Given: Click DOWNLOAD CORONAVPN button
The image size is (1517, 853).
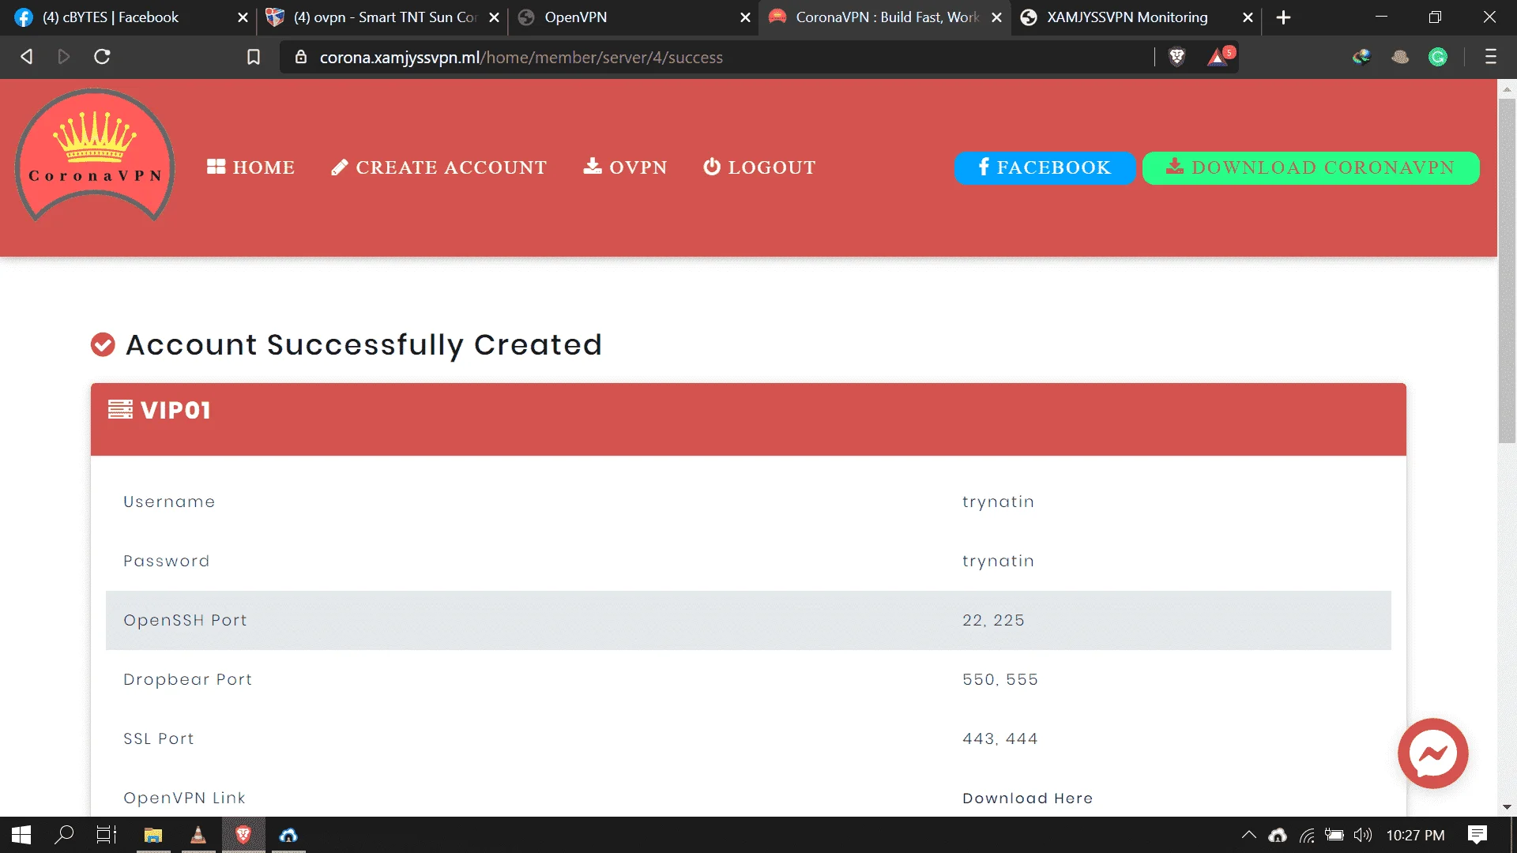Looking at the screenshot, I should 1311,167.
